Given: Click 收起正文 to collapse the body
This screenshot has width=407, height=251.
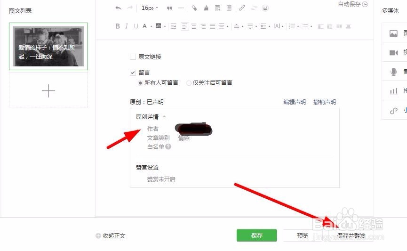Looking at the screenshot, I should 111,235.
